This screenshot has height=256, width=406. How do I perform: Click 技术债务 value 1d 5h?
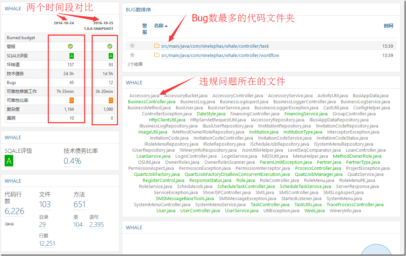[108, 73]
